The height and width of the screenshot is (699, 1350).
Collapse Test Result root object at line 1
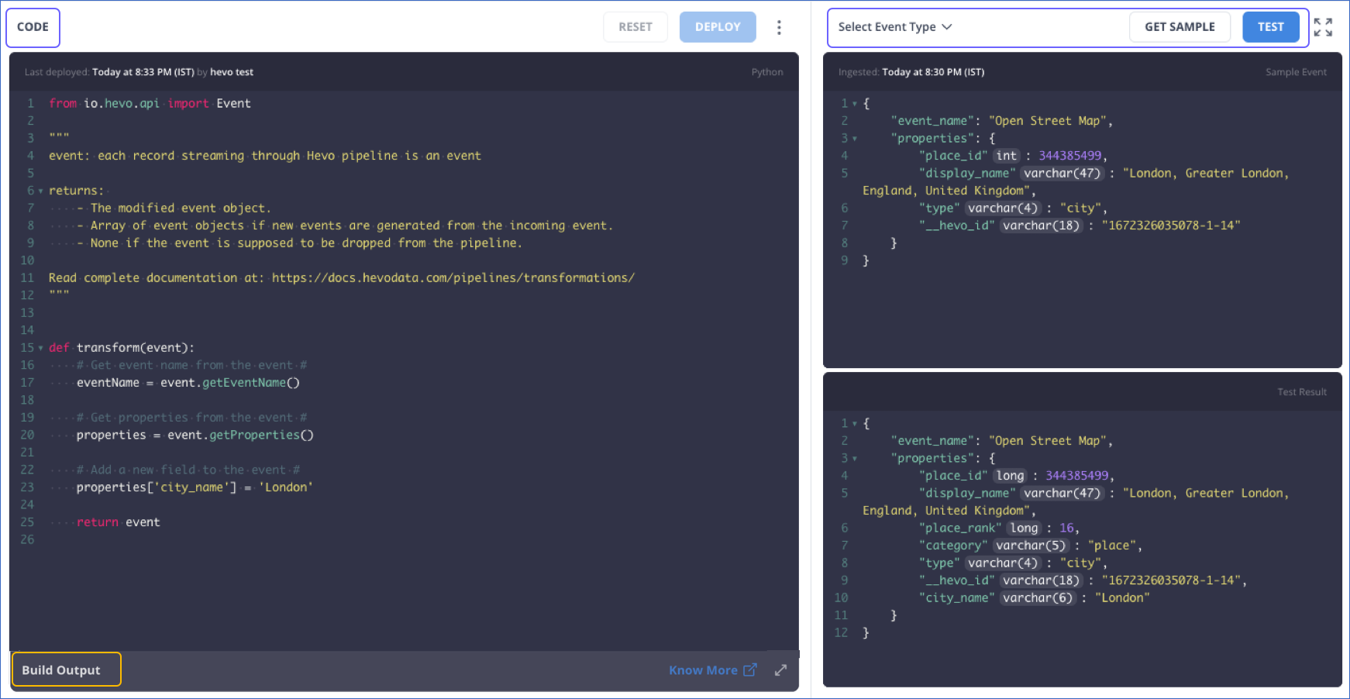(855, 424)
